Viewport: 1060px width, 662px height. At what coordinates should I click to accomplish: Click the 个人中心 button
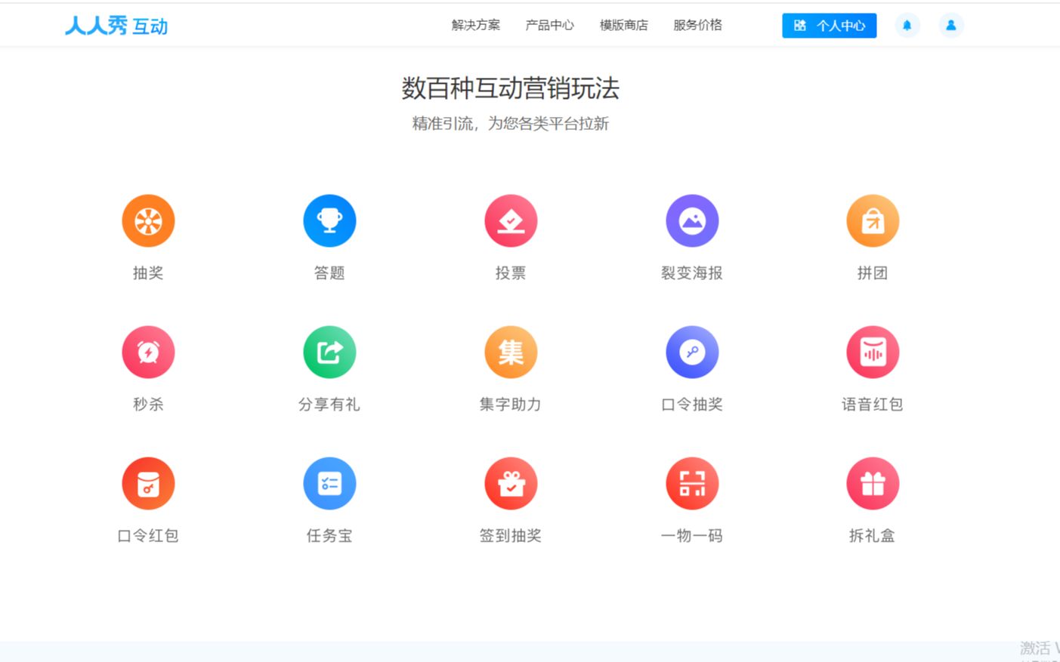click(x=829, y=25)
